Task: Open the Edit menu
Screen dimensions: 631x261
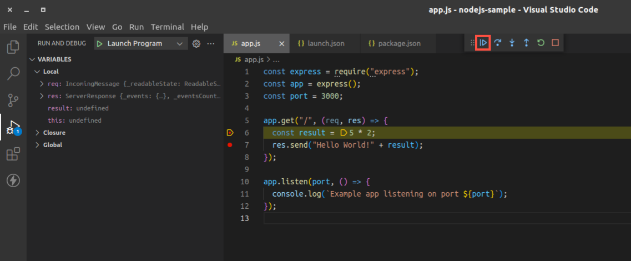Action: [x=31, y=27]
